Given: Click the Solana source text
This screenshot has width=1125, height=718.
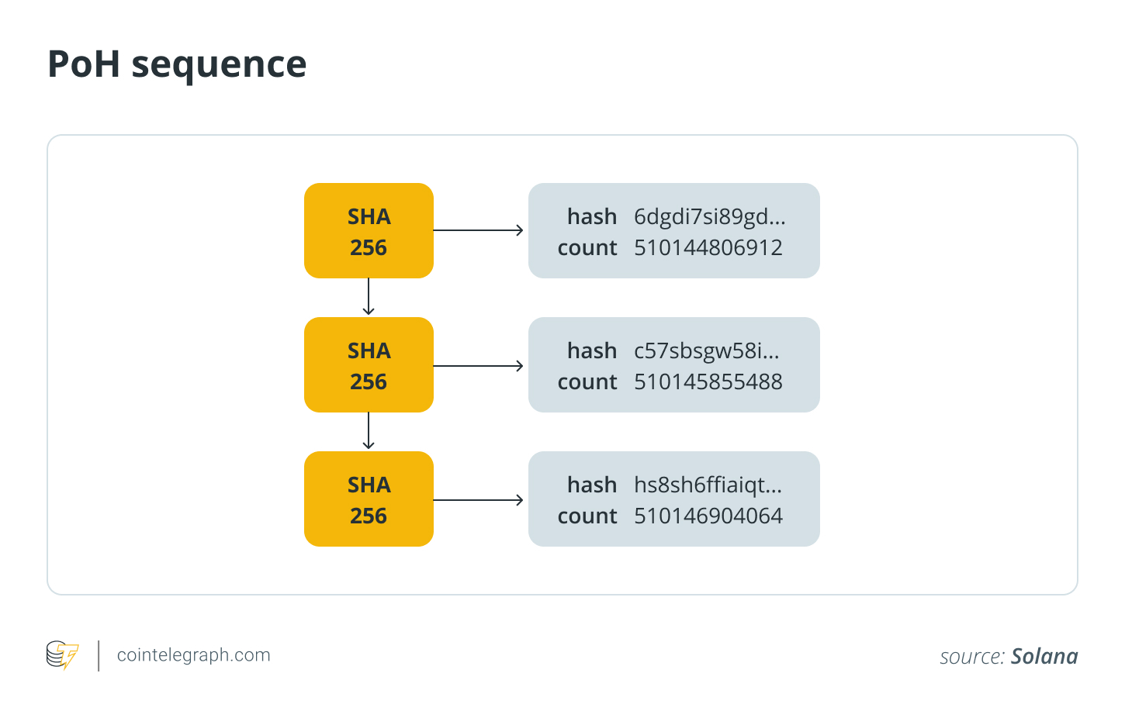Looking at the screenshot, I should click(x=1044, y=657).
